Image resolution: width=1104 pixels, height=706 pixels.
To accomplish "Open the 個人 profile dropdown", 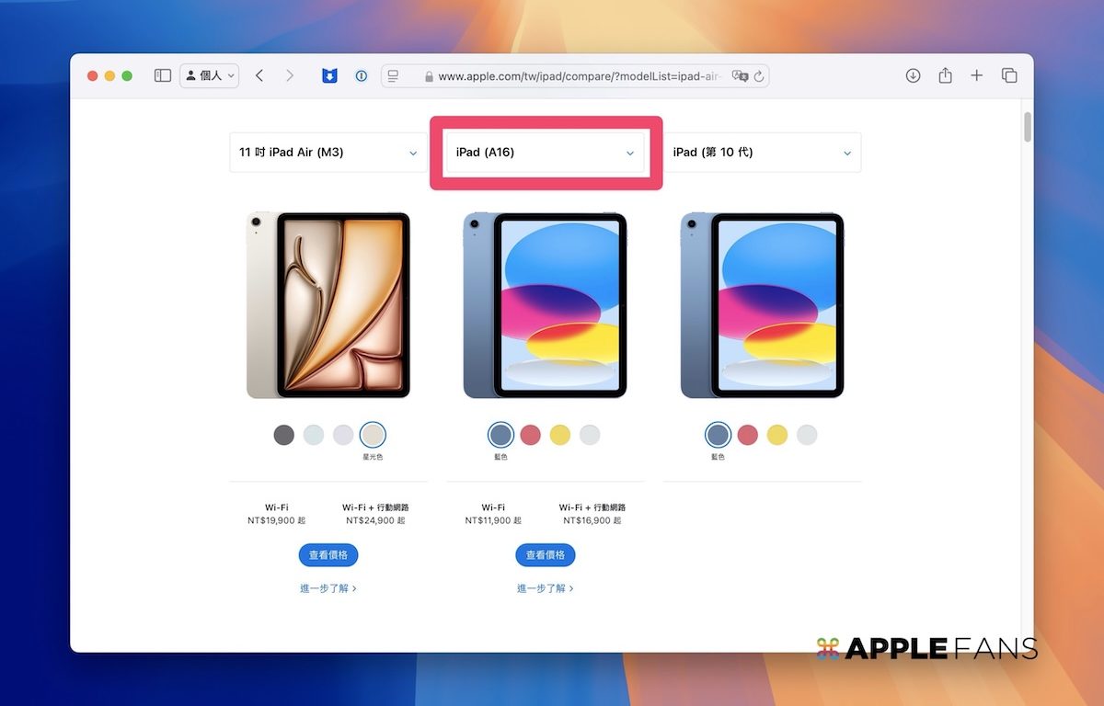I will [x=210, y=76].
